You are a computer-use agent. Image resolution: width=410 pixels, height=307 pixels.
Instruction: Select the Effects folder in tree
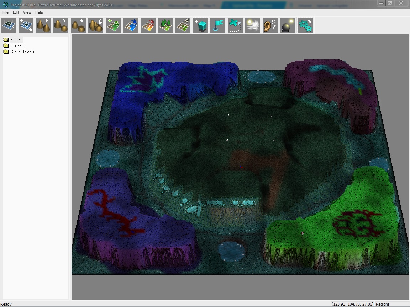16,40
